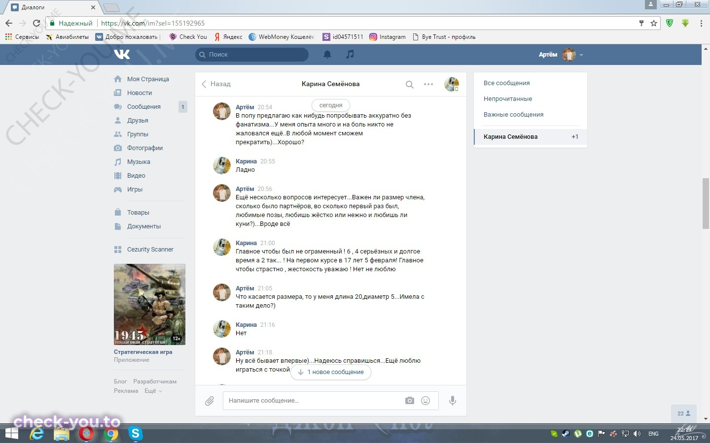Click the green shield extension icon

pyautogui.click(x=670, y=23)
